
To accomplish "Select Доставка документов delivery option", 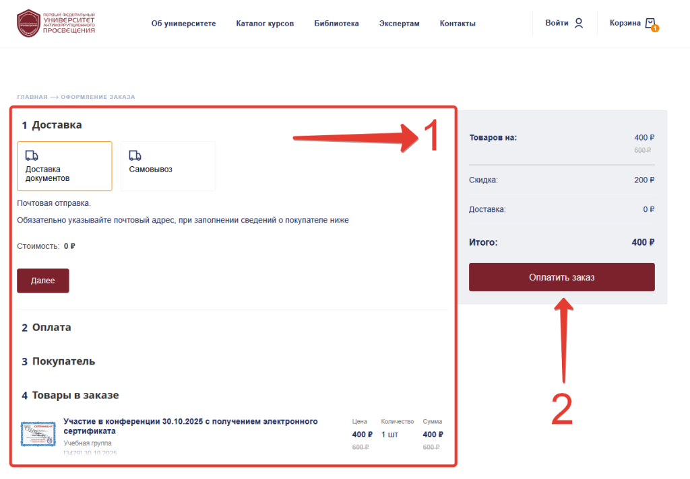I will (x=64, y=166).
